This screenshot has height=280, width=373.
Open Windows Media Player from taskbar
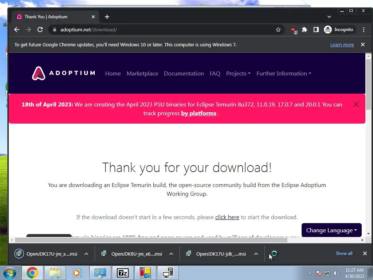coord(77,273)
